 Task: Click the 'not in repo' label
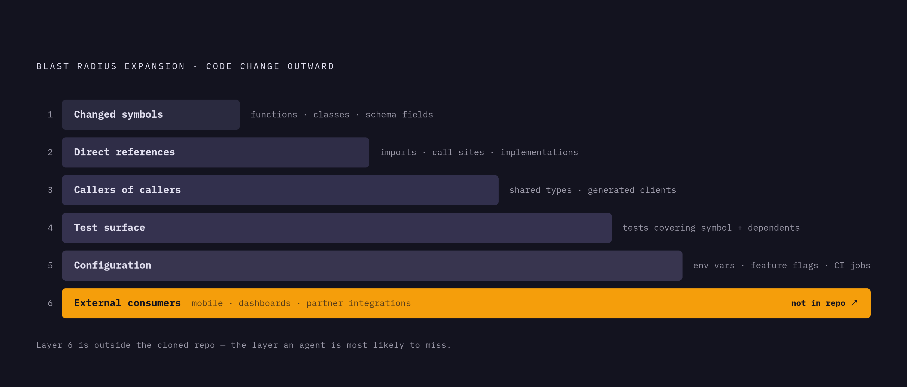[x=818, y=303]
